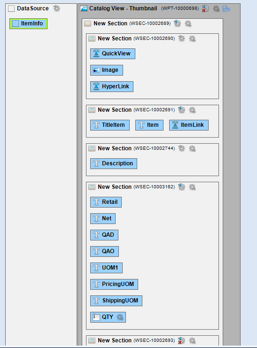Select the ShippingUOM field element
The width and height of the screenshot is (257, 348).
(116, 301)
